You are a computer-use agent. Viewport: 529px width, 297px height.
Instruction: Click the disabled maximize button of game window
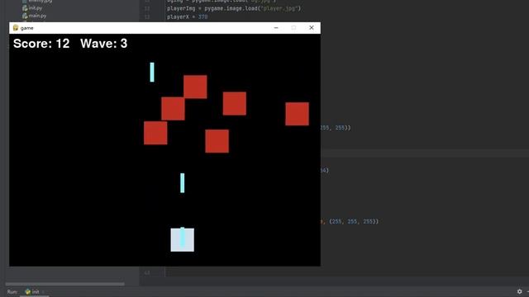coord(293,27)
